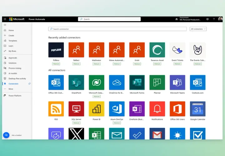Screen dimensions: 225x156
Task: Open the OneNote Business connector
Action: (137, 109)
